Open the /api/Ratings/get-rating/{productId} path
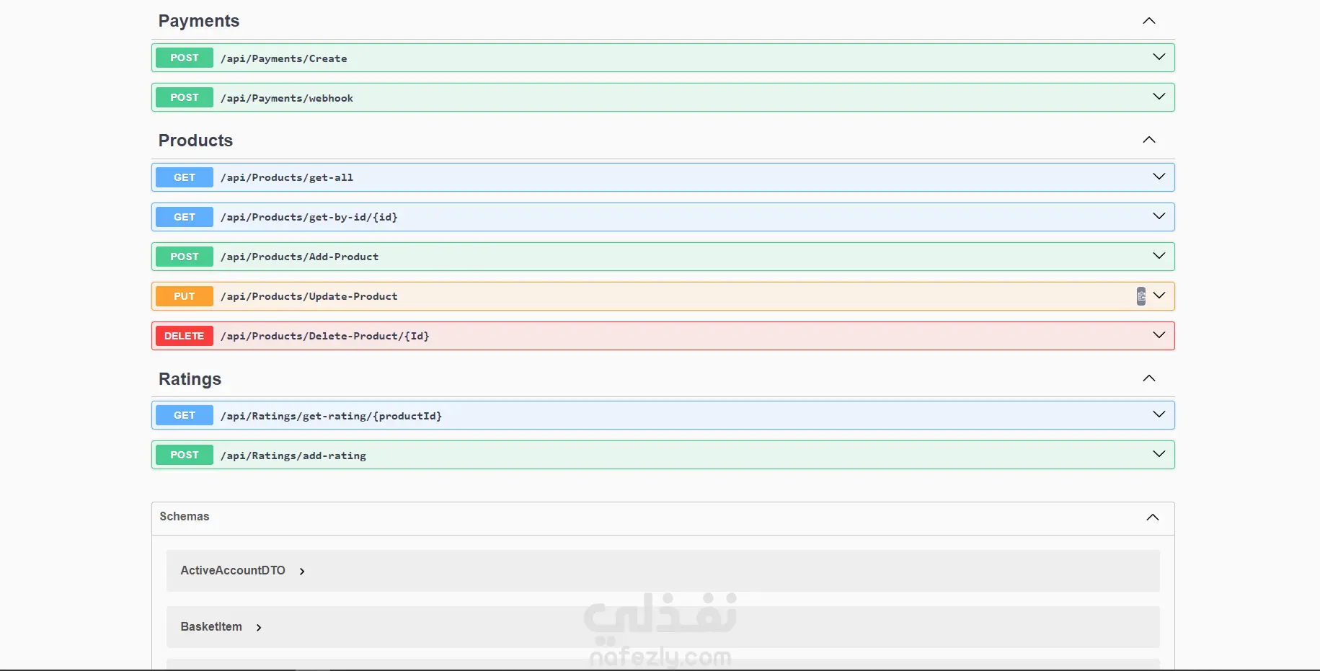 332,416
